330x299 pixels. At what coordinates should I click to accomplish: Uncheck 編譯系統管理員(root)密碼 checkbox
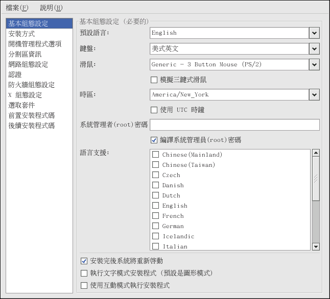click(154, 140)
